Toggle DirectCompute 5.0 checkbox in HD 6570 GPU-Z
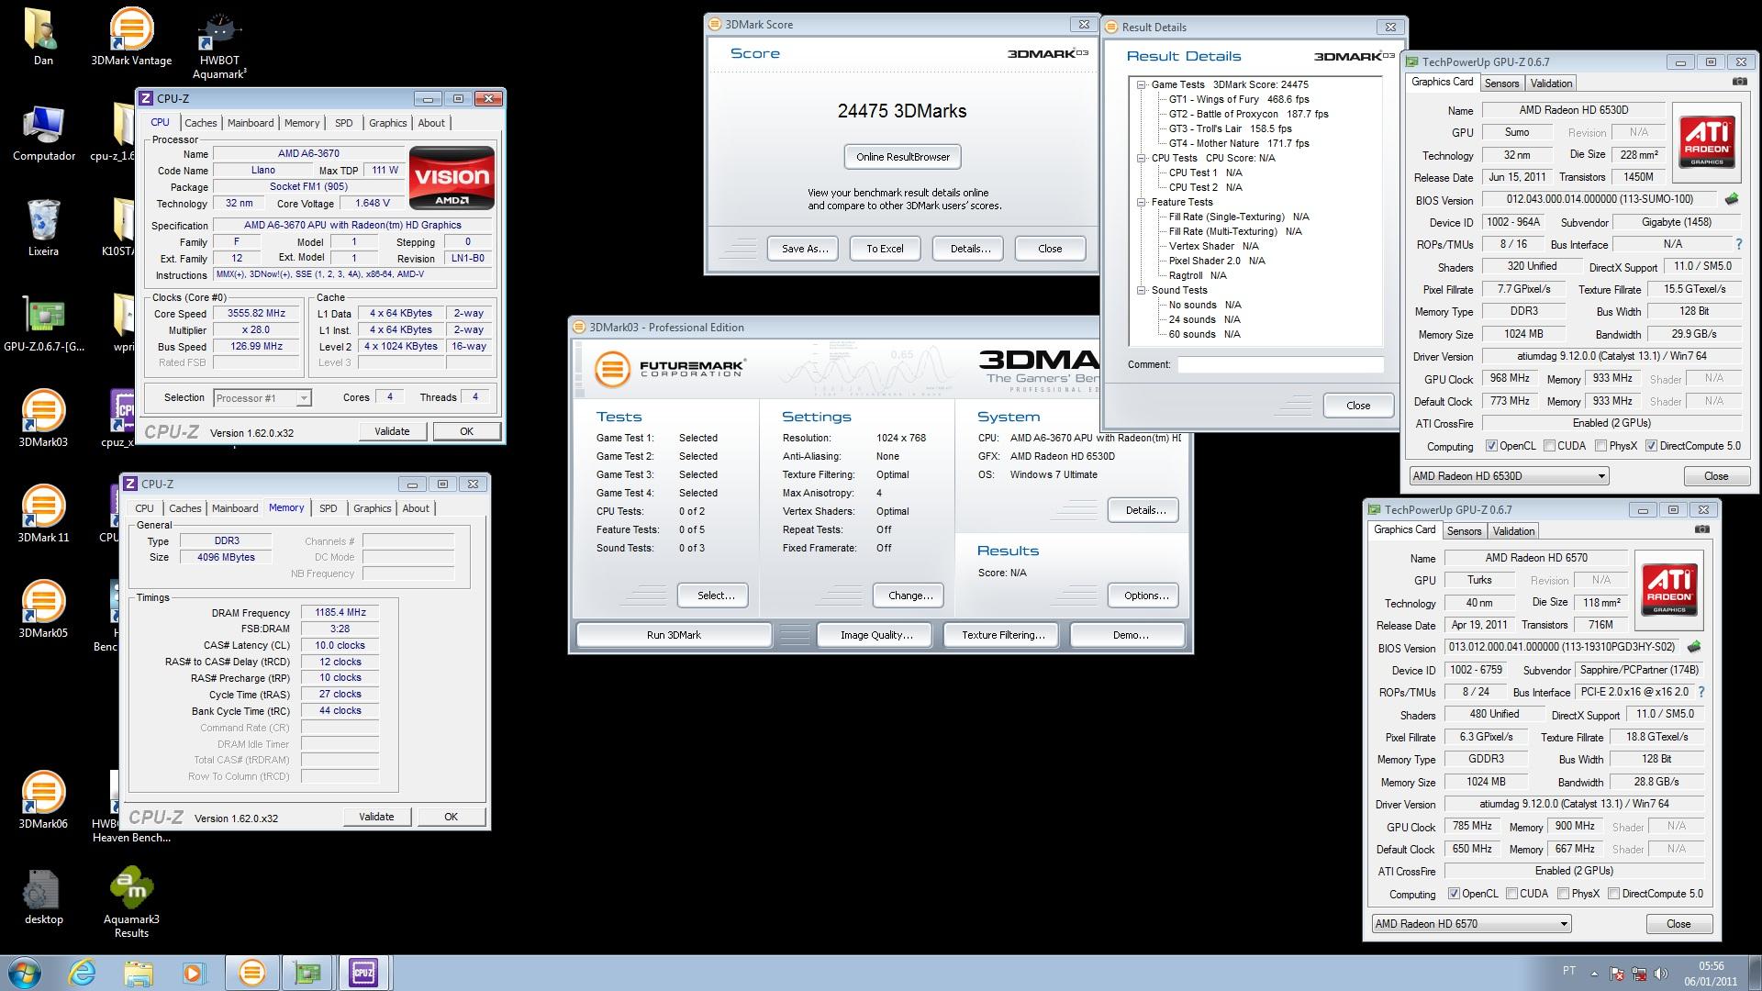The image size is (1762, 991). (1613, 894)
